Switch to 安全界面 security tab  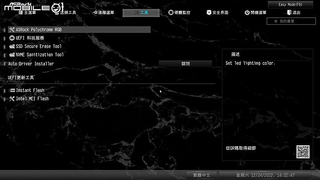pos(217,12)
